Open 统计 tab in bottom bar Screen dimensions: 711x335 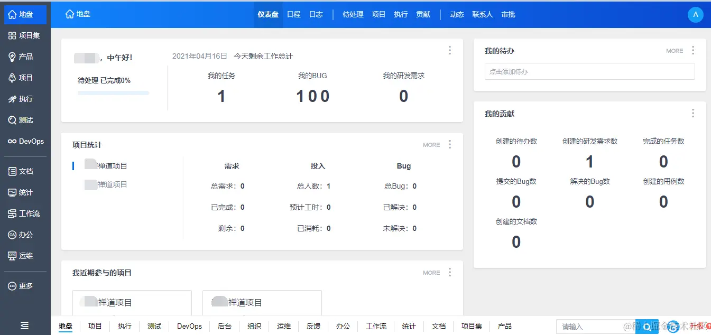click(409, 326)
